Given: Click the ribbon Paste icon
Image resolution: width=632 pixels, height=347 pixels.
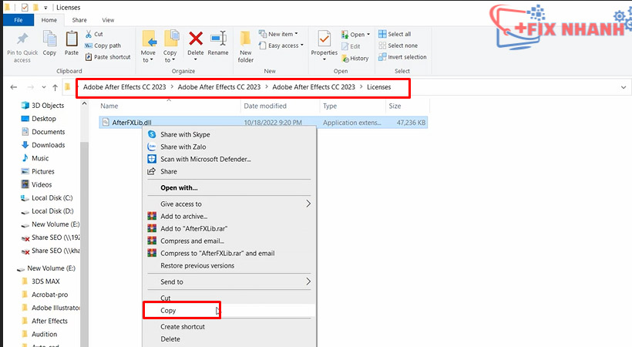Looking at the screenshot, I should pyautogui.click(x=72, y=39).
